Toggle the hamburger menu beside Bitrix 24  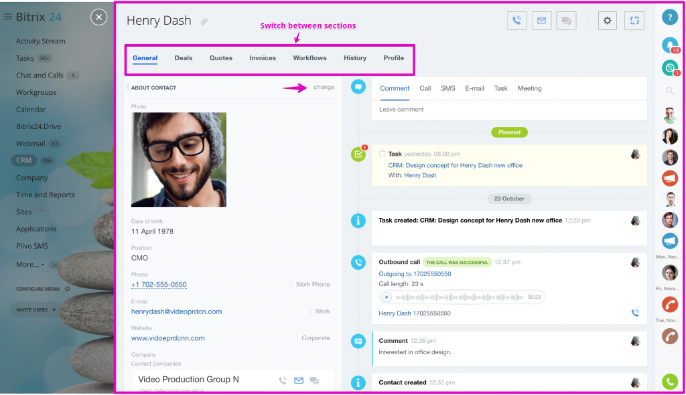tap(8, 17)
